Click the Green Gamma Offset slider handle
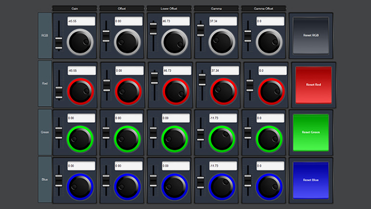Viewport: 371px width, 209px height. [248, 133]
